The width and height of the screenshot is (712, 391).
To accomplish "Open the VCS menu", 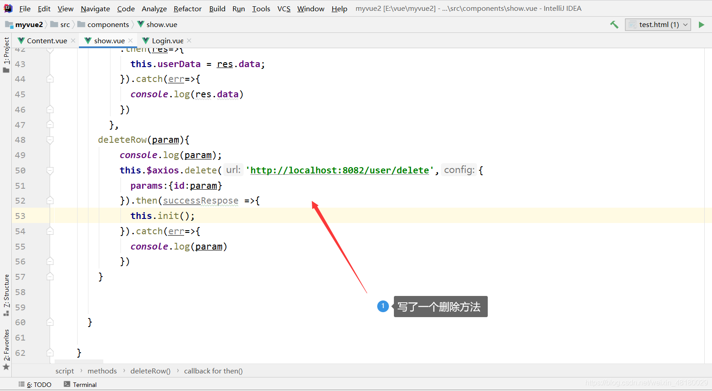I will (x=284, y=9).
